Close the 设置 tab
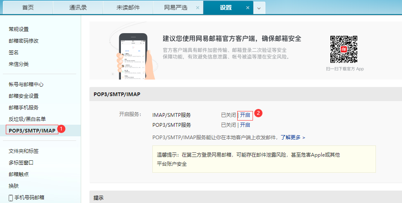This screenshot has height=203, width=402. pos(248,8)
